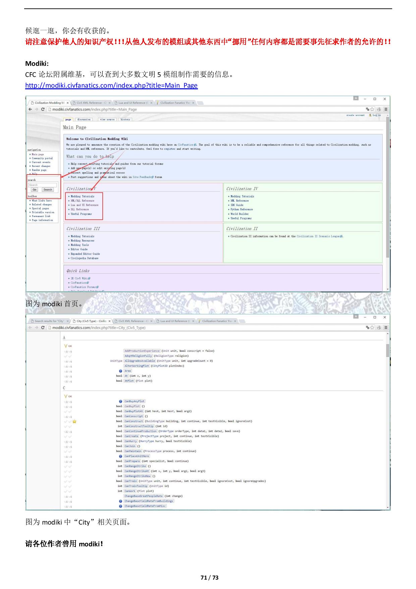The image size is (416, 589).
Task: Open Useful Programs link under Civilization V
Action: tap(81, 214)
